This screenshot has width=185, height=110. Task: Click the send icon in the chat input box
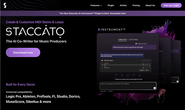point(155,88)
